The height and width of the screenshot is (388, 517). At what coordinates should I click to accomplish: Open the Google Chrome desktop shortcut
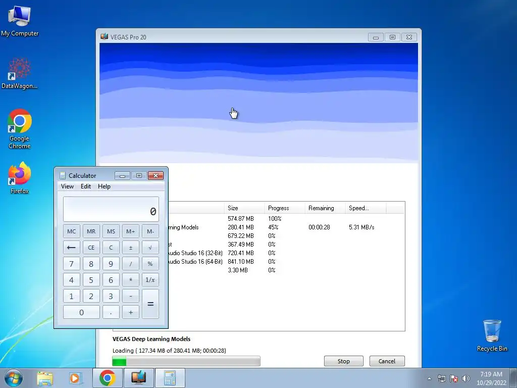[x=20, y=129]
